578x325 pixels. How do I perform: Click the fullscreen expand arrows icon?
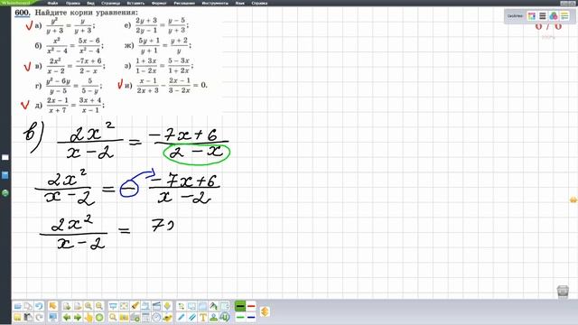click(x=124, y=306)
